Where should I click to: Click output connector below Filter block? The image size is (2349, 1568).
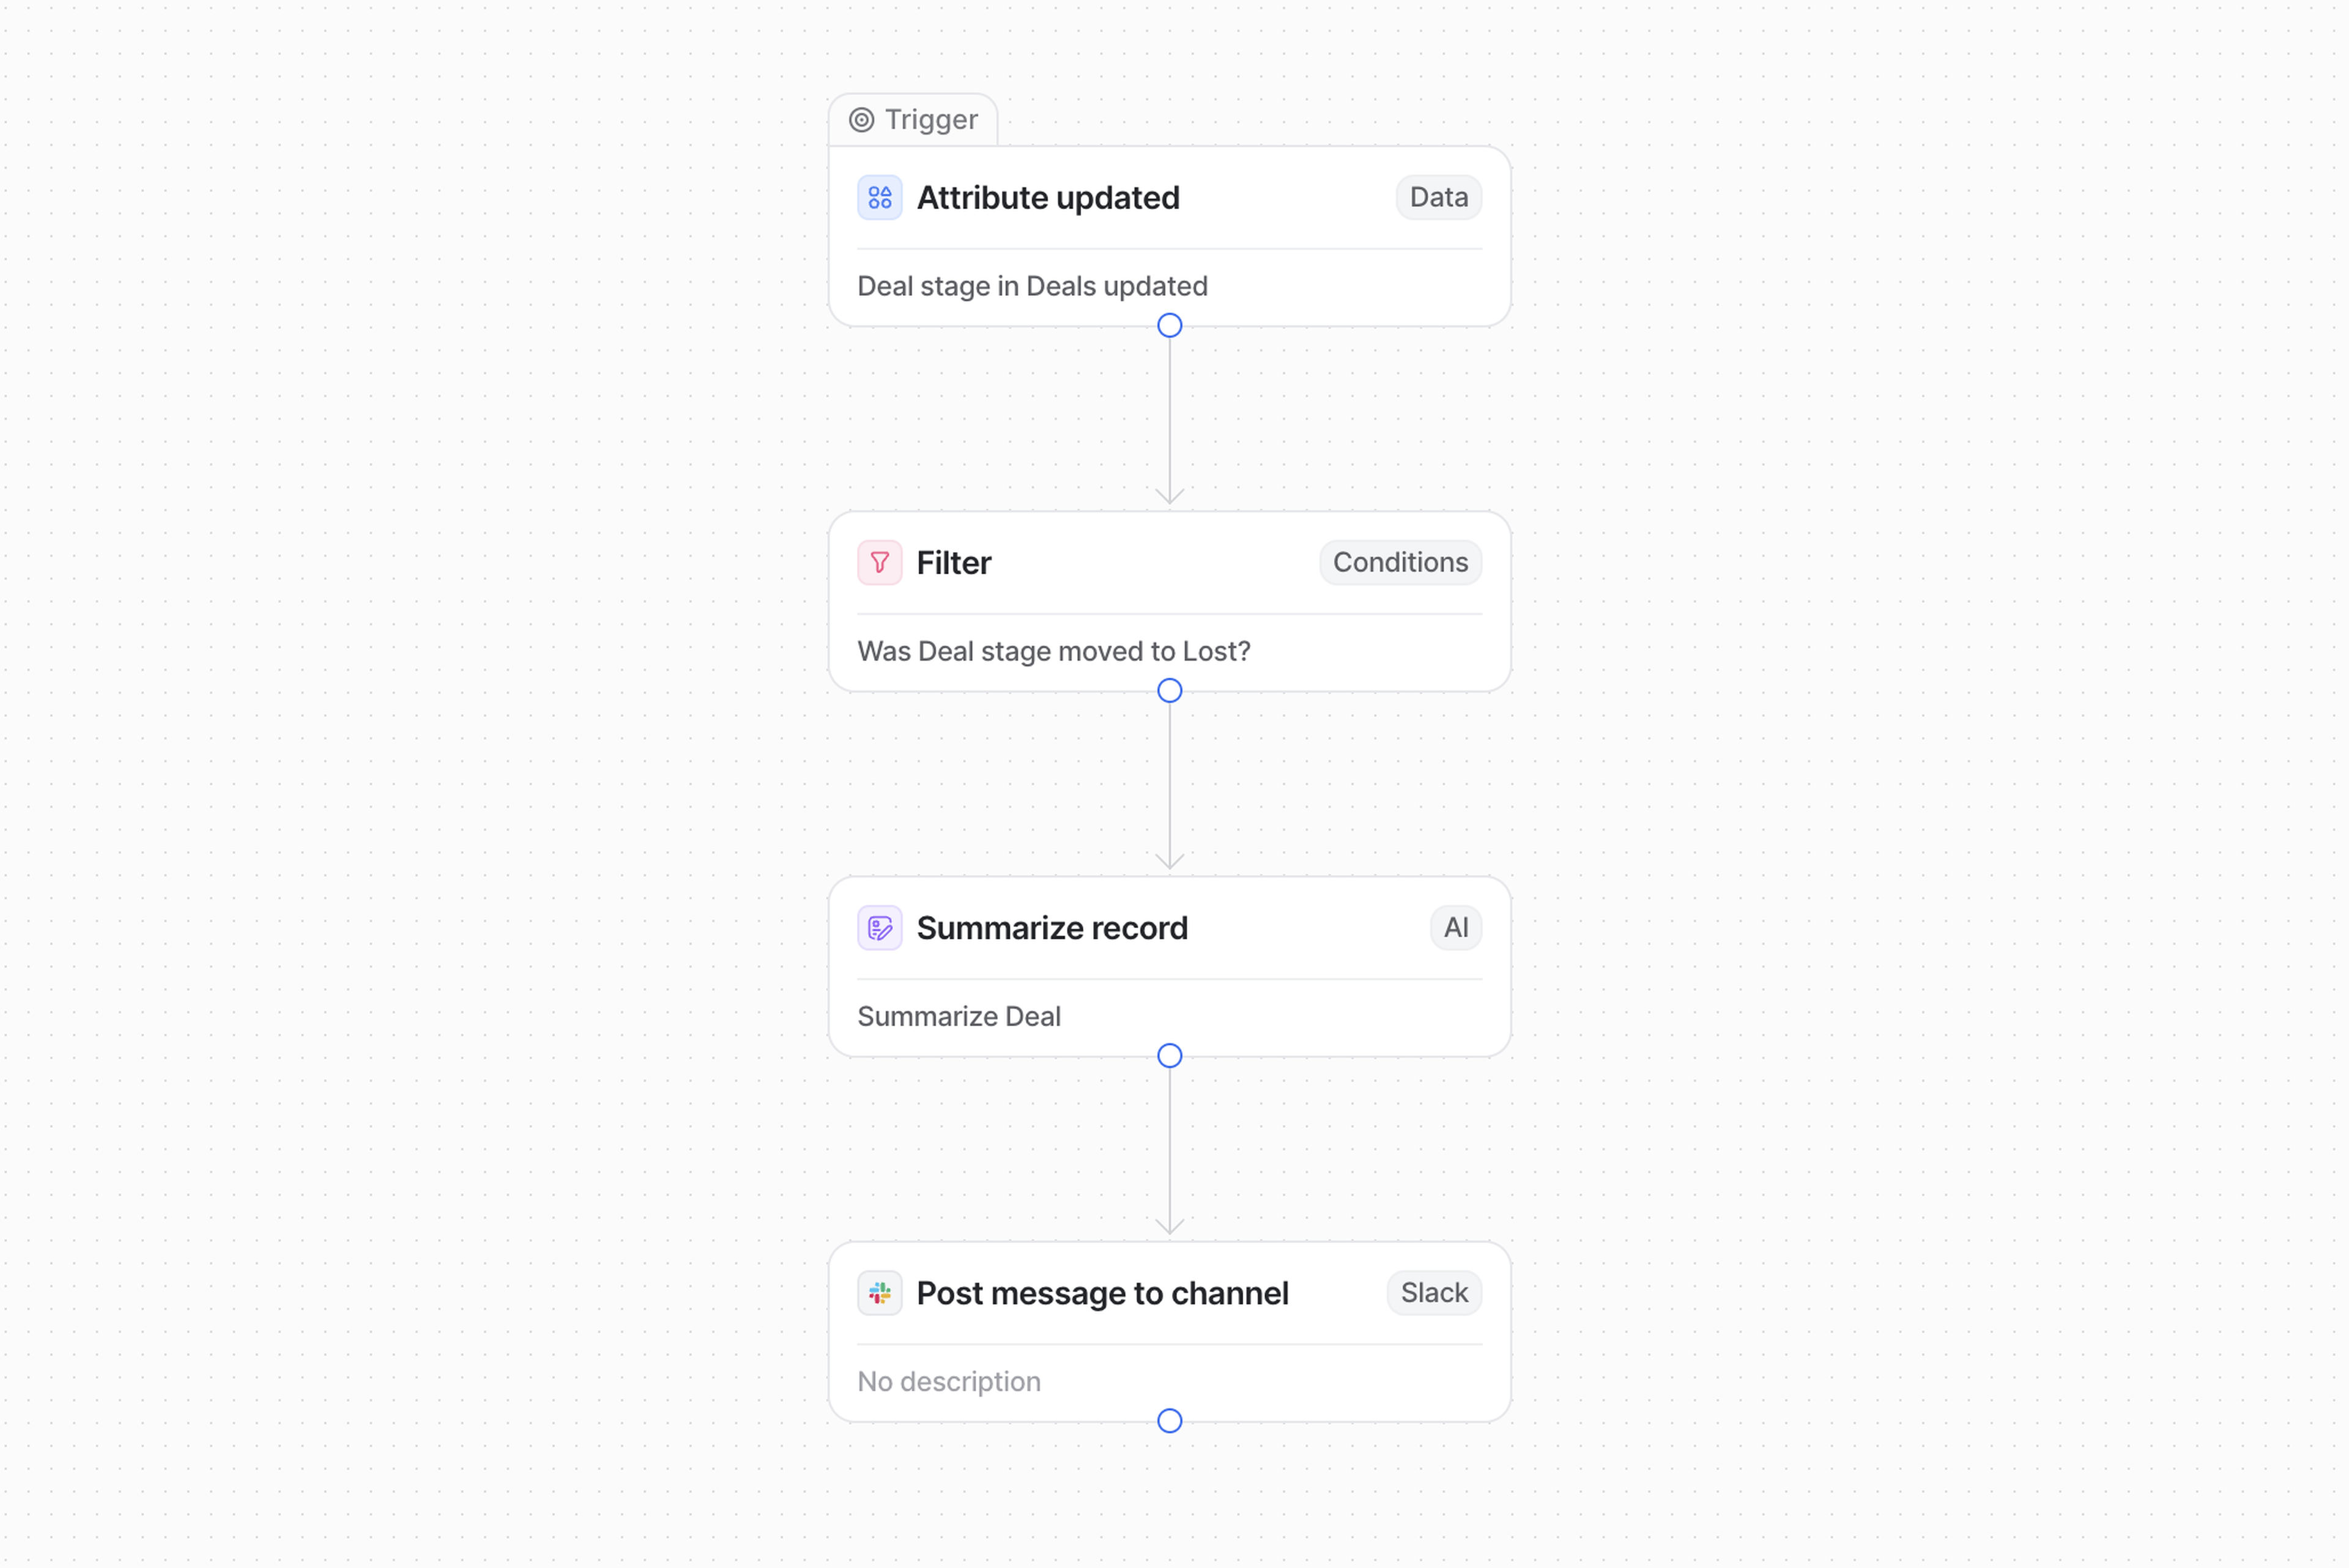(1169, 691)
